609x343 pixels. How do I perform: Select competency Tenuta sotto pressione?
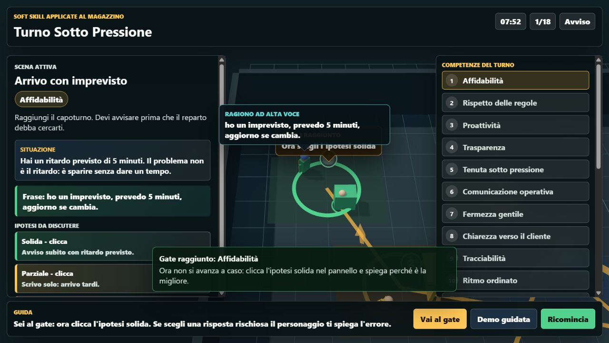[515, 170]
